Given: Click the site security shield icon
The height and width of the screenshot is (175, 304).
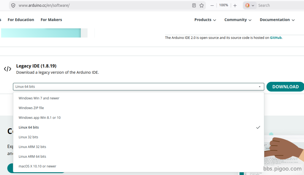Looking at the screenshot, I should (13, 5).
